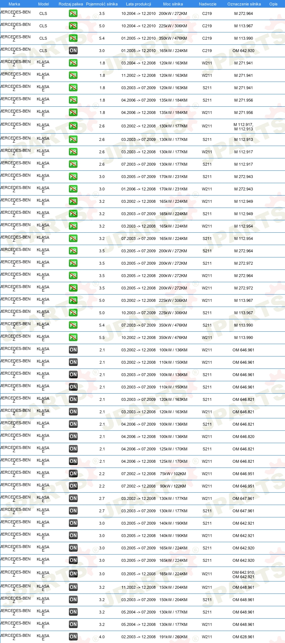Viewport: 285px width, 643px height.
Task: Select PB icon in the 2.6 M 112.913 S211 row
Action: 73,139
